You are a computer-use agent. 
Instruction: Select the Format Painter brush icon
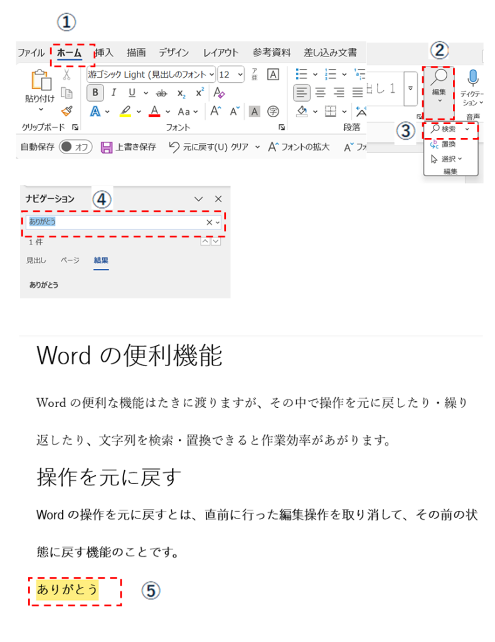67,112
